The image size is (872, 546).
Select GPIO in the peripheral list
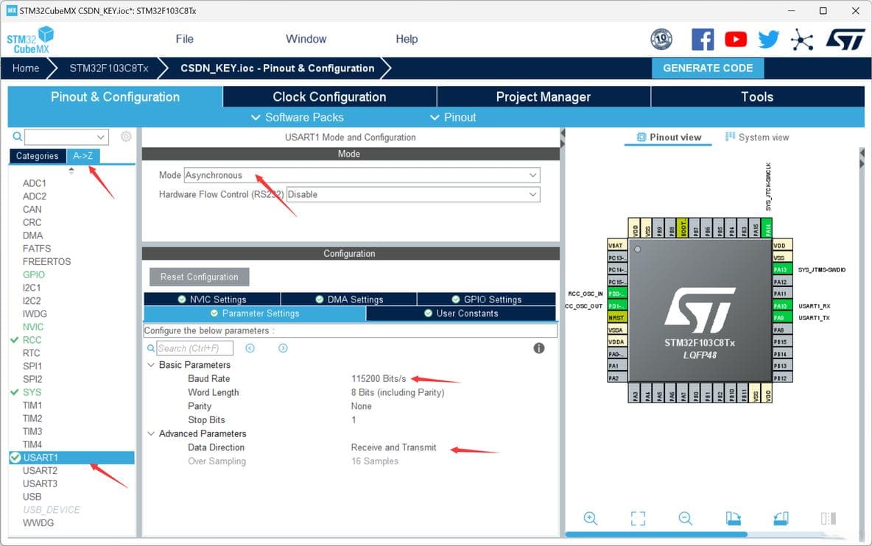pos(34,274)
